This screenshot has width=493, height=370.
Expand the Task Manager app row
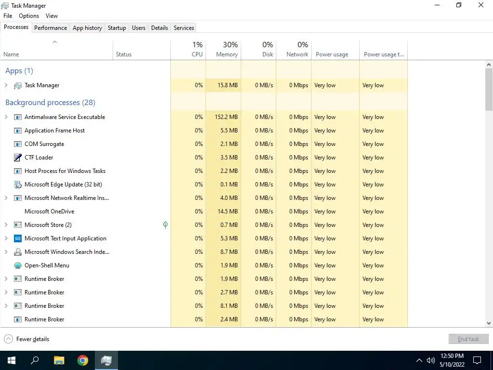pos(6,85)
